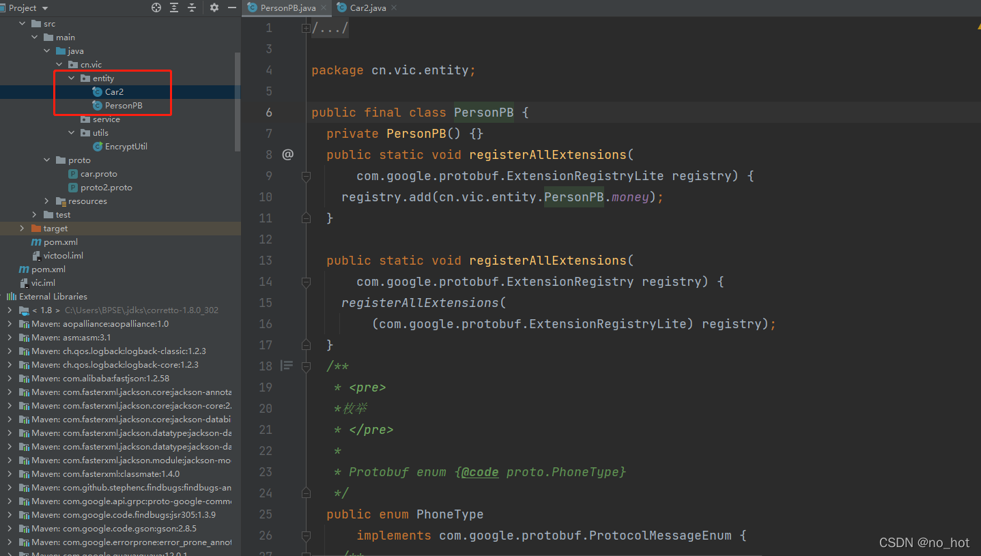This screenshot has height=556, width=981.
Task: Open the Project view dropdown
Action: click(45, 8)
